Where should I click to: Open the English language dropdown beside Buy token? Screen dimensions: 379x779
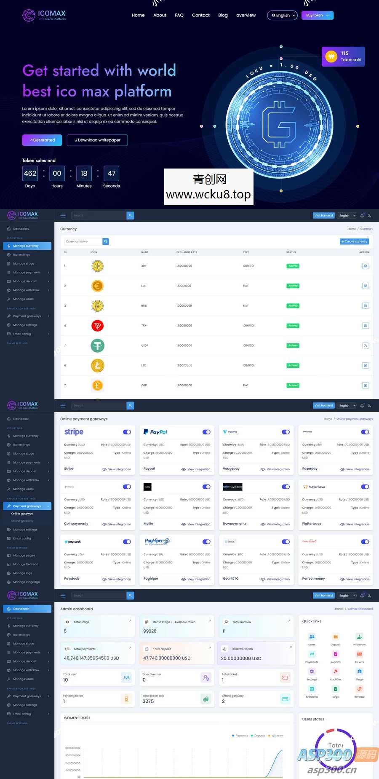pyautogui.click(x=283, y=16)
